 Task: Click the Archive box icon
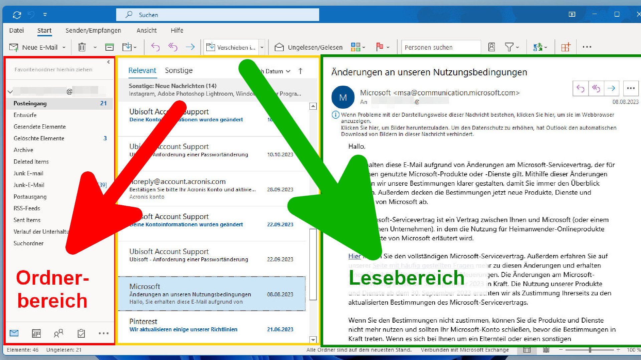tap(109, 47)
